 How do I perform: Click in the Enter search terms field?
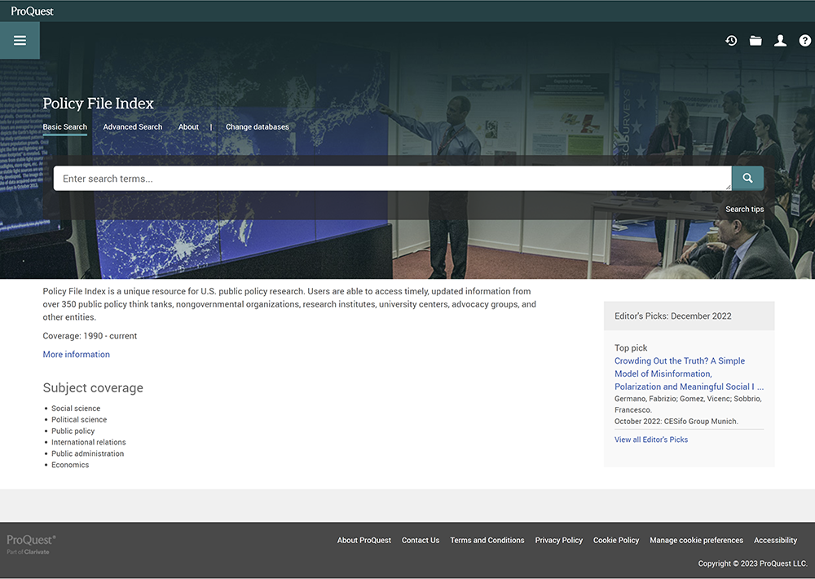click(391, 179)
